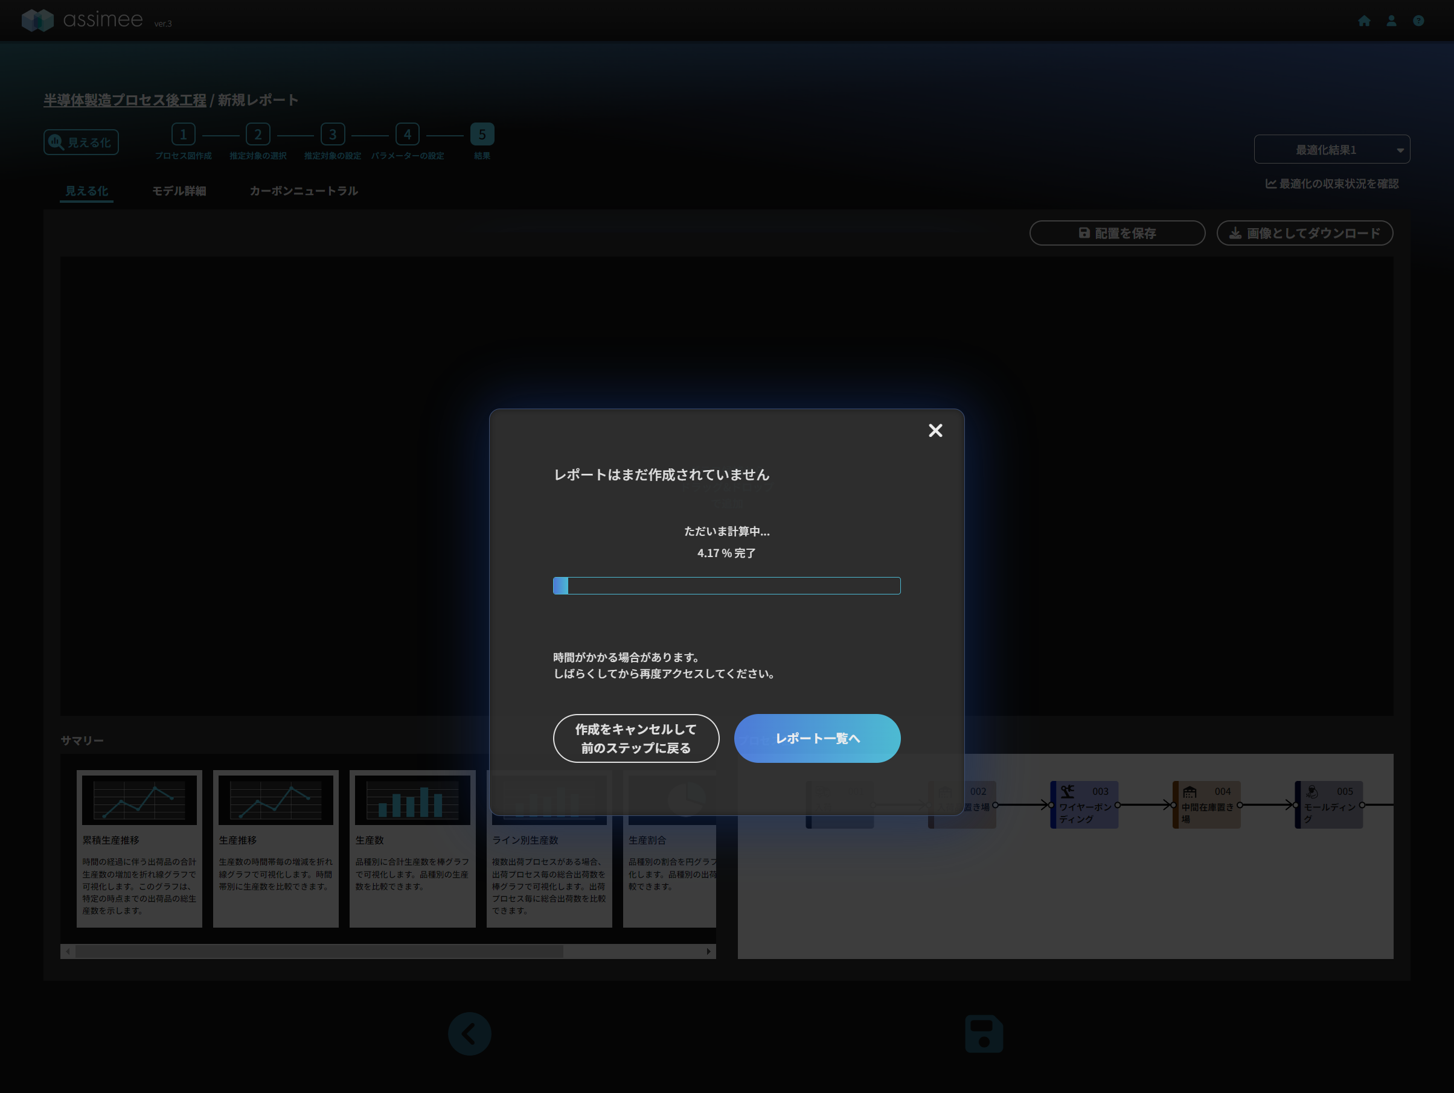The height and width of the screenshot is (1093, 1454).
Task: Click the 見える化 mode button
Action: [x=81, y=142]
